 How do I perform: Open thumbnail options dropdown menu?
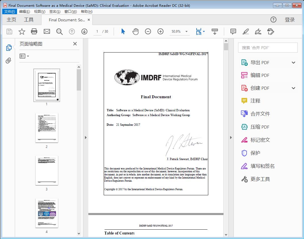point(24,56)
